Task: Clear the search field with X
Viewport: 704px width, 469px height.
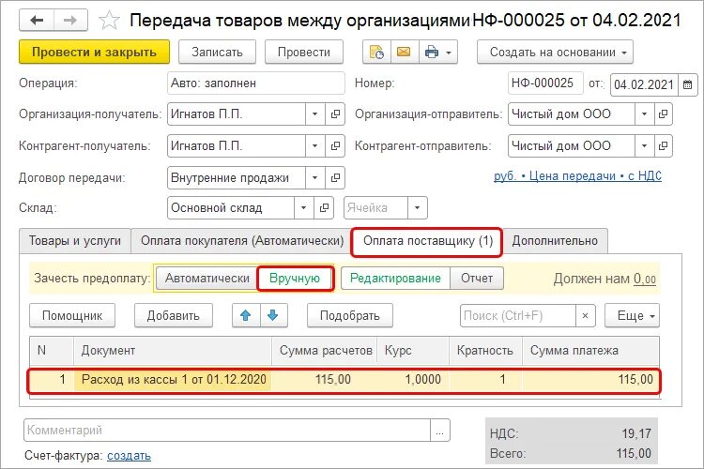Action: click(x=585, y=315)
